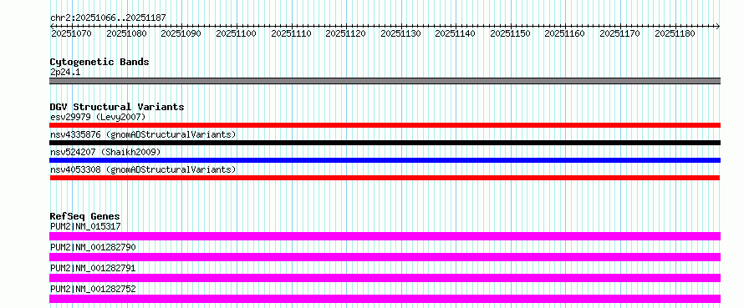Click ruler position 20251090
Screen dimensions: 744x308
click(x=181, y=33)
